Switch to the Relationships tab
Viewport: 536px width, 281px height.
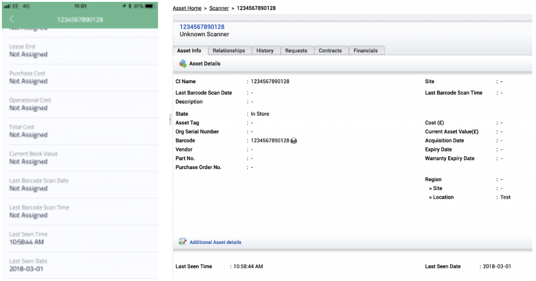tap(229, 50)
